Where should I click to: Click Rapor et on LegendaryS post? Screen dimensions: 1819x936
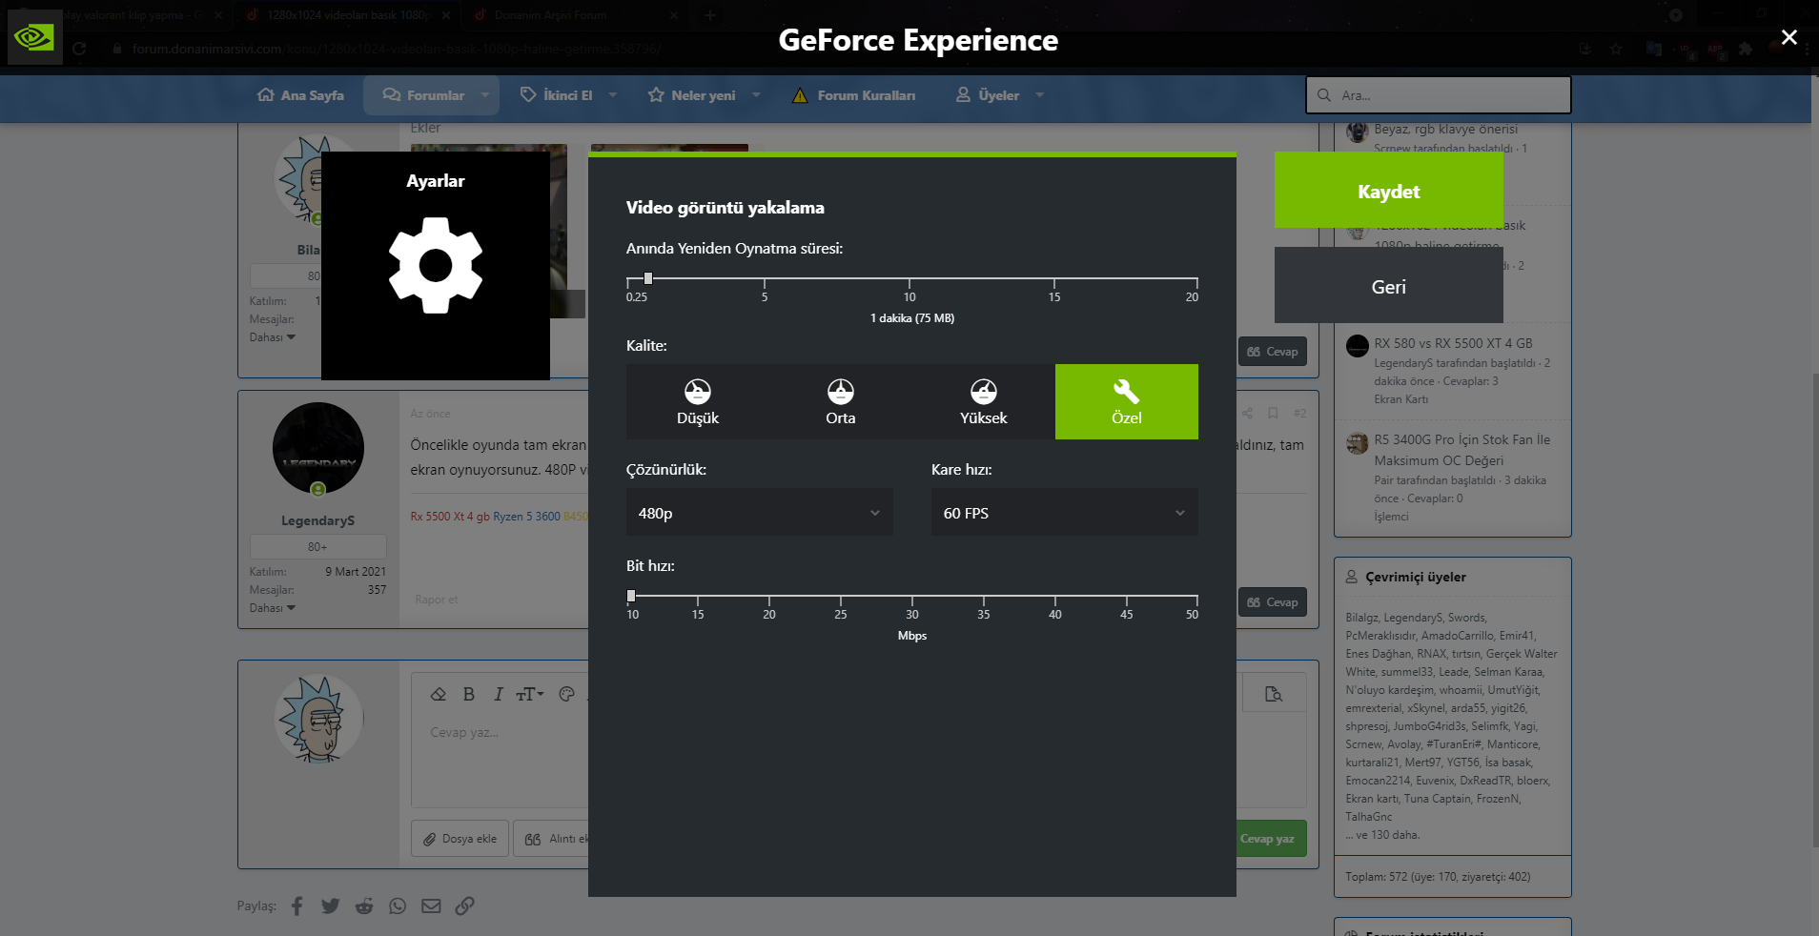click(x=437, y=600)
